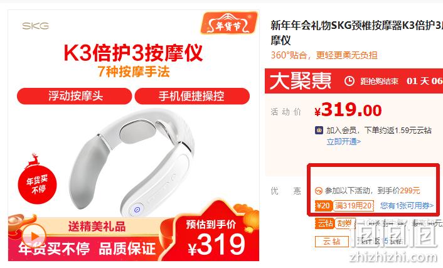
Task: Expand 您有1张可用券 coupon list
Action: 407,205
